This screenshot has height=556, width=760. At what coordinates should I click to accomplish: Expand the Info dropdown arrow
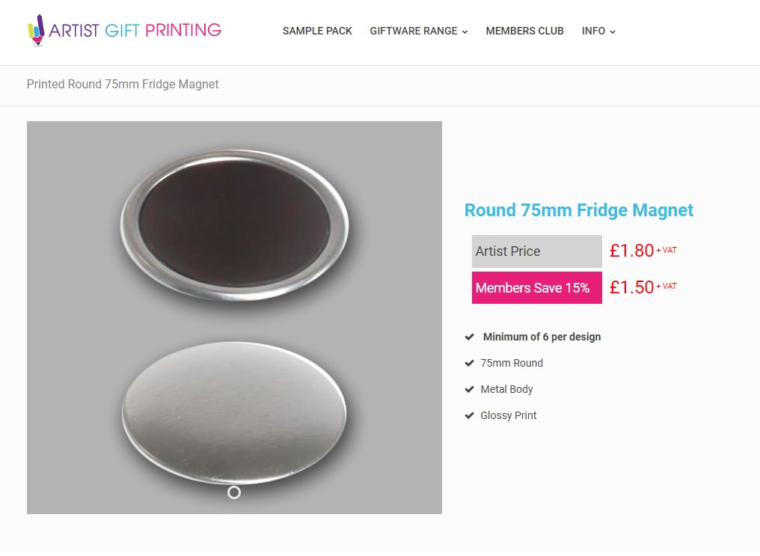tap(613, 32)
